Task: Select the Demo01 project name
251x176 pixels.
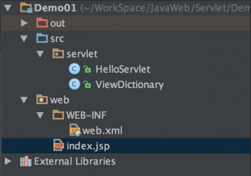Action: (x=55, y=8)
